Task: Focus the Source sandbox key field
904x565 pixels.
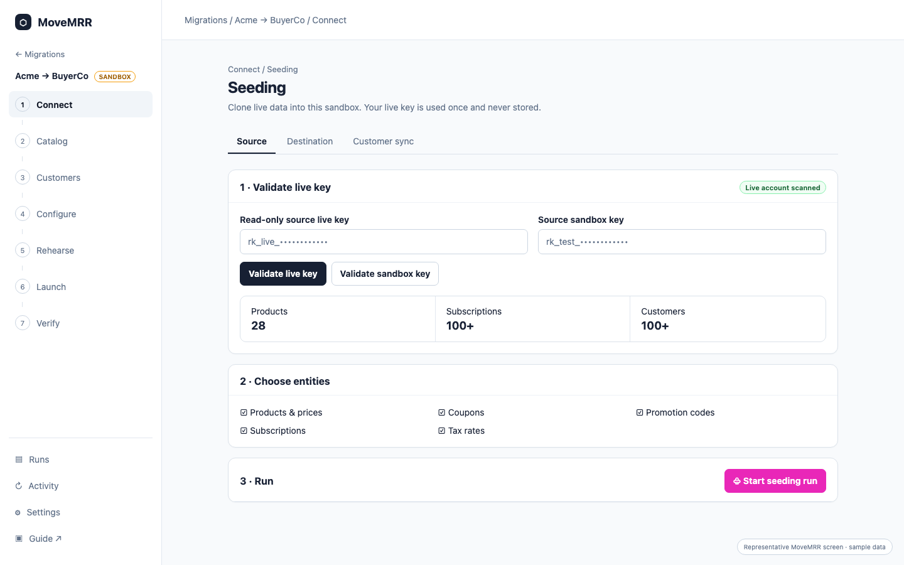Action: (x=682, y=242)
